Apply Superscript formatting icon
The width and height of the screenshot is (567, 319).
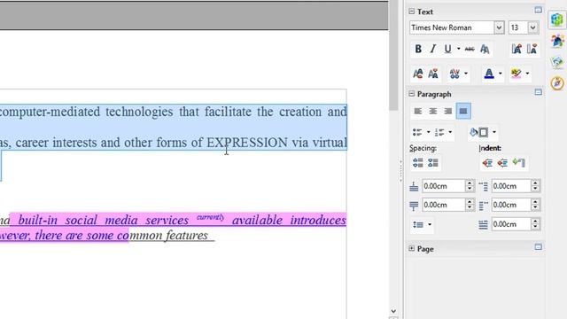pos(418,74)
